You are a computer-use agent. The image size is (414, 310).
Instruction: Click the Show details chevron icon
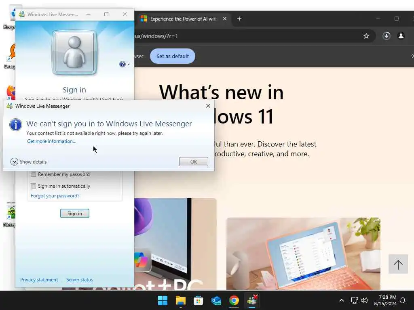point(14,161)
